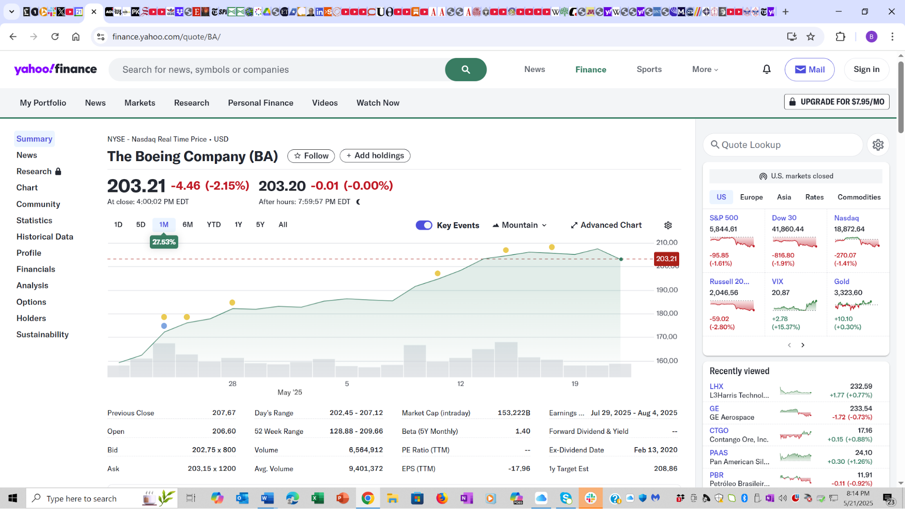Reload the page
The image size is (905, 509).
pos(55,37)
